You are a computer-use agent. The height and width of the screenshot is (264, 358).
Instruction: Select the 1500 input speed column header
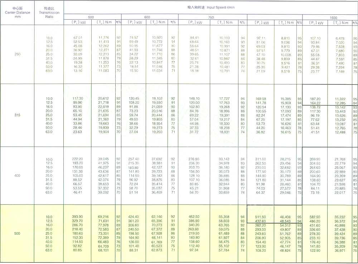click(333, 17)
